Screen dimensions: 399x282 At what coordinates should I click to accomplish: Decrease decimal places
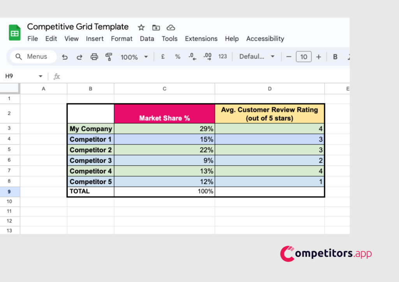[x=192, y=56]
